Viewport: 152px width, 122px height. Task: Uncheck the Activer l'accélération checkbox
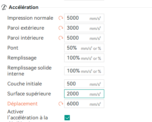(x=67, y=118)
